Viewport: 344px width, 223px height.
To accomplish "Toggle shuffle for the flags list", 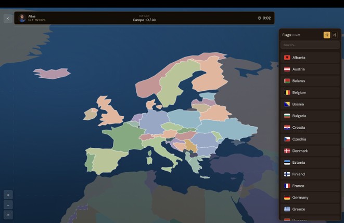I will [335, 35].
